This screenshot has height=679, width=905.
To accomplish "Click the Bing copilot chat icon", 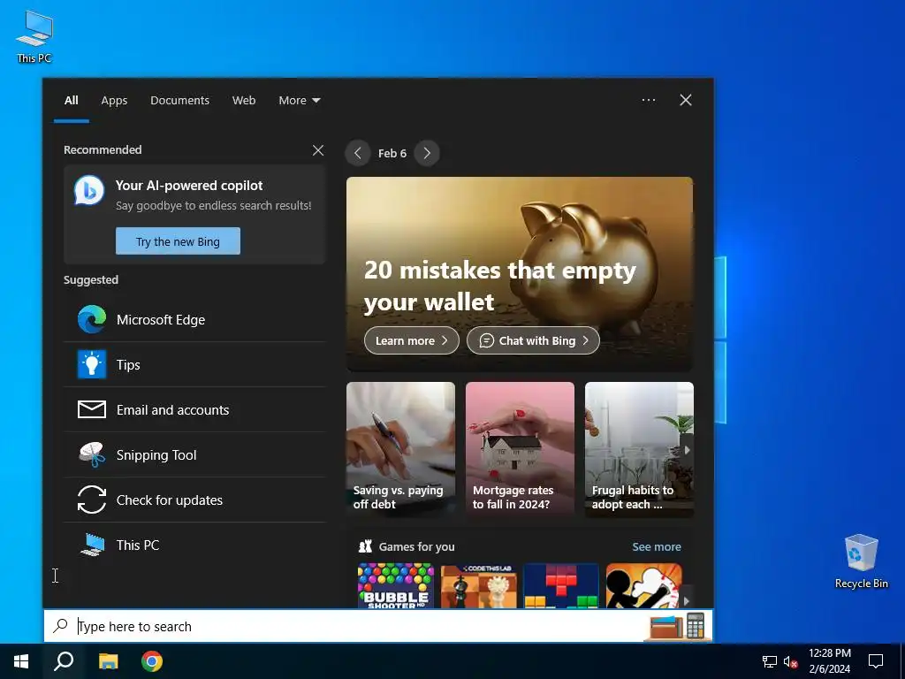I will (89, 190).
